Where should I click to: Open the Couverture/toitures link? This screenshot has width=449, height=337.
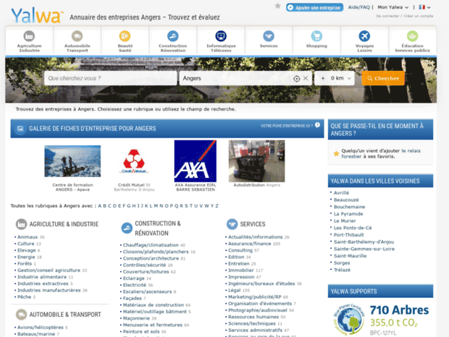146,271
